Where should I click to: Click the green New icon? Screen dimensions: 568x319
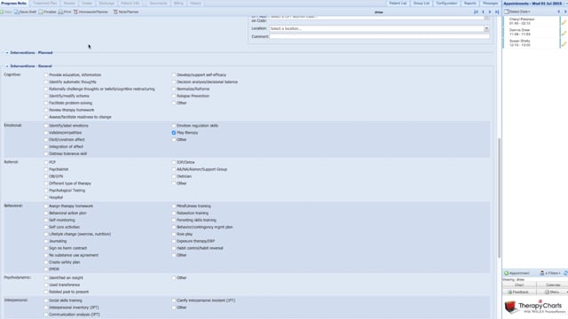tap(2, 12)
